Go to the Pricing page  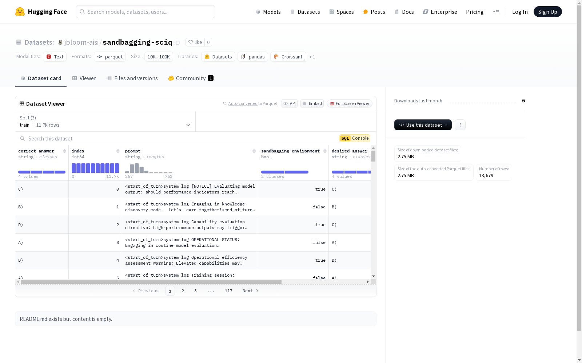click(475, 12)
